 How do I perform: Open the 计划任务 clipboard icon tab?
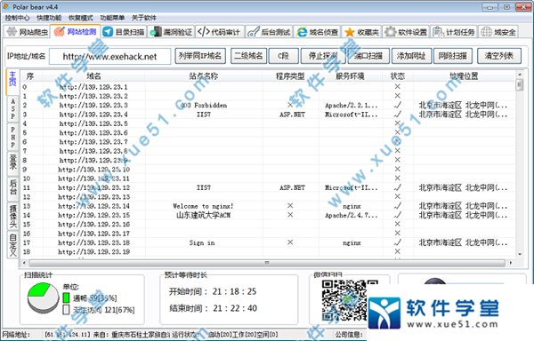point(438,32)
